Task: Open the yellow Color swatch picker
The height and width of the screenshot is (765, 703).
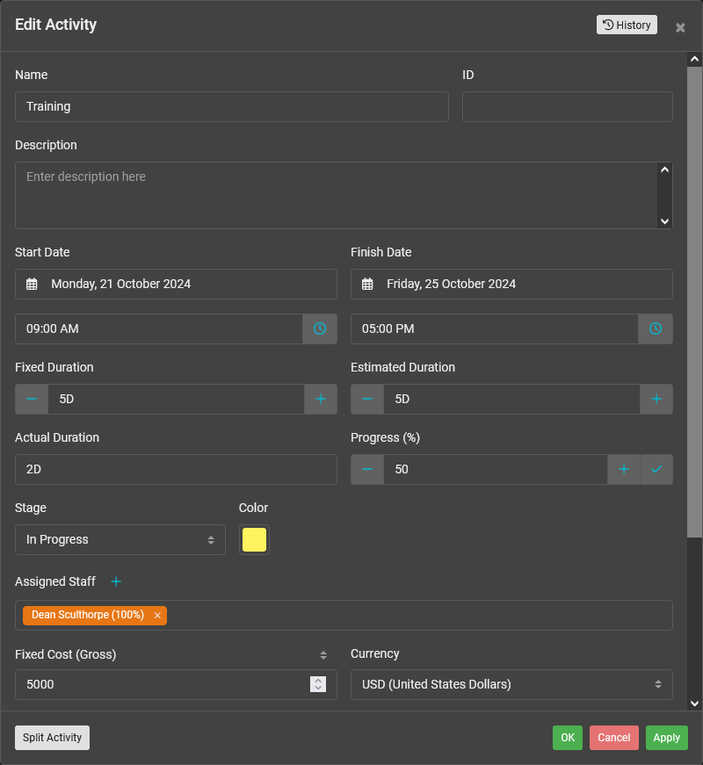Action: pos(254,539)
